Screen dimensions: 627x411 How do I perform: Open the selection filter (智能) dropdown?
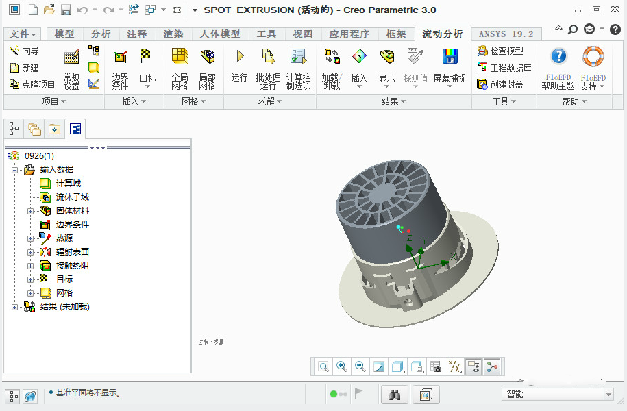tap(608, 395)
